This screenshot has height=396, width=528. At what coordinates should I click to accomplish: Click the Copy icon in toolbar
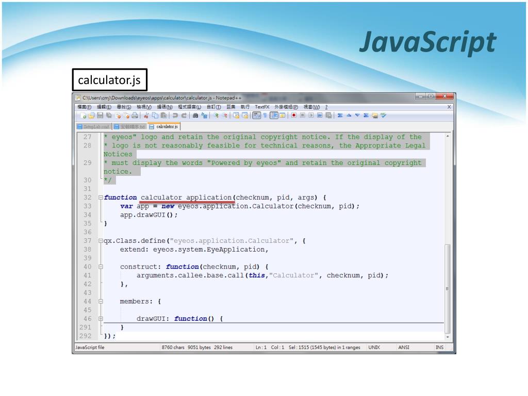(155, 115)
